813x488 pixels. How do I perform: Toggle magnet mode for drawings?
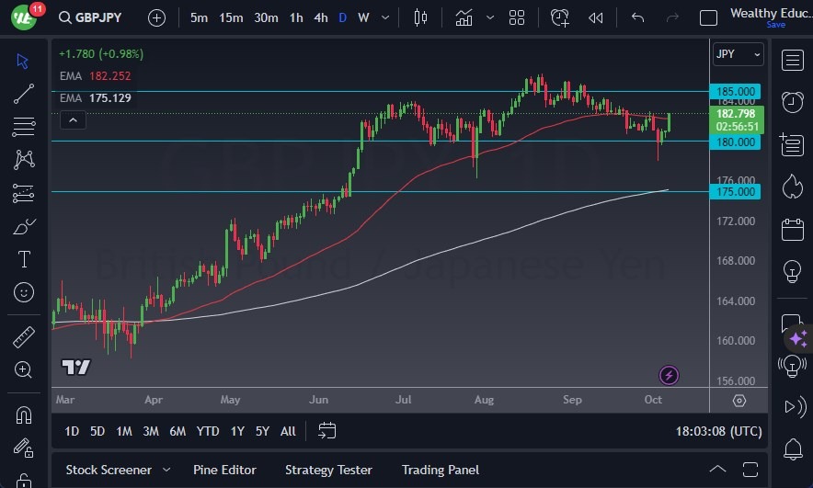(24, 415)
